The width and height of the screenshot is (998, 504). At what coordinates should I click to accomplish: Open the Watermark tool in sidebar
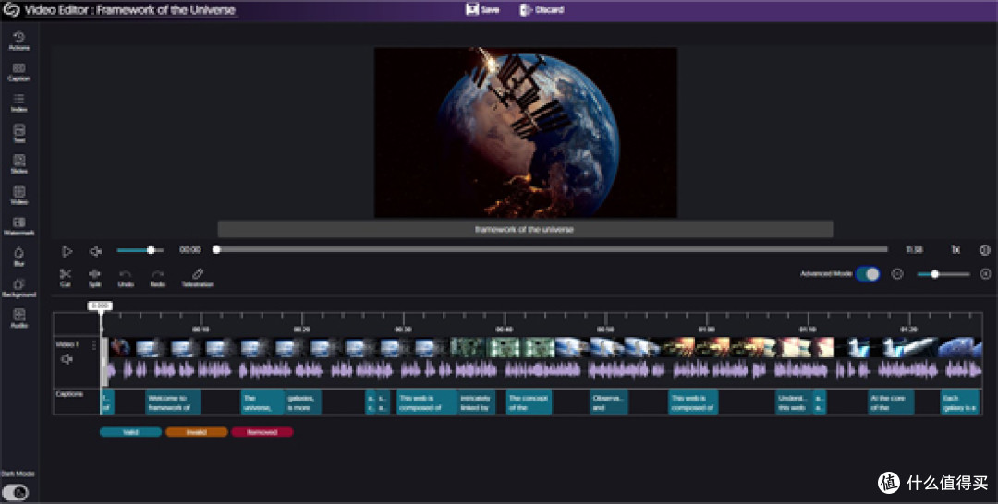(x=19, y=226)
